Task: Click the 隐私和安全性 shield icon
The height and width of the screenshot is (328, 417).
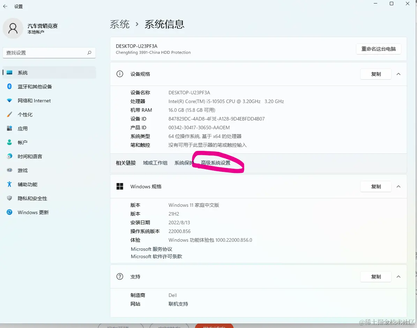Action: 9,198
